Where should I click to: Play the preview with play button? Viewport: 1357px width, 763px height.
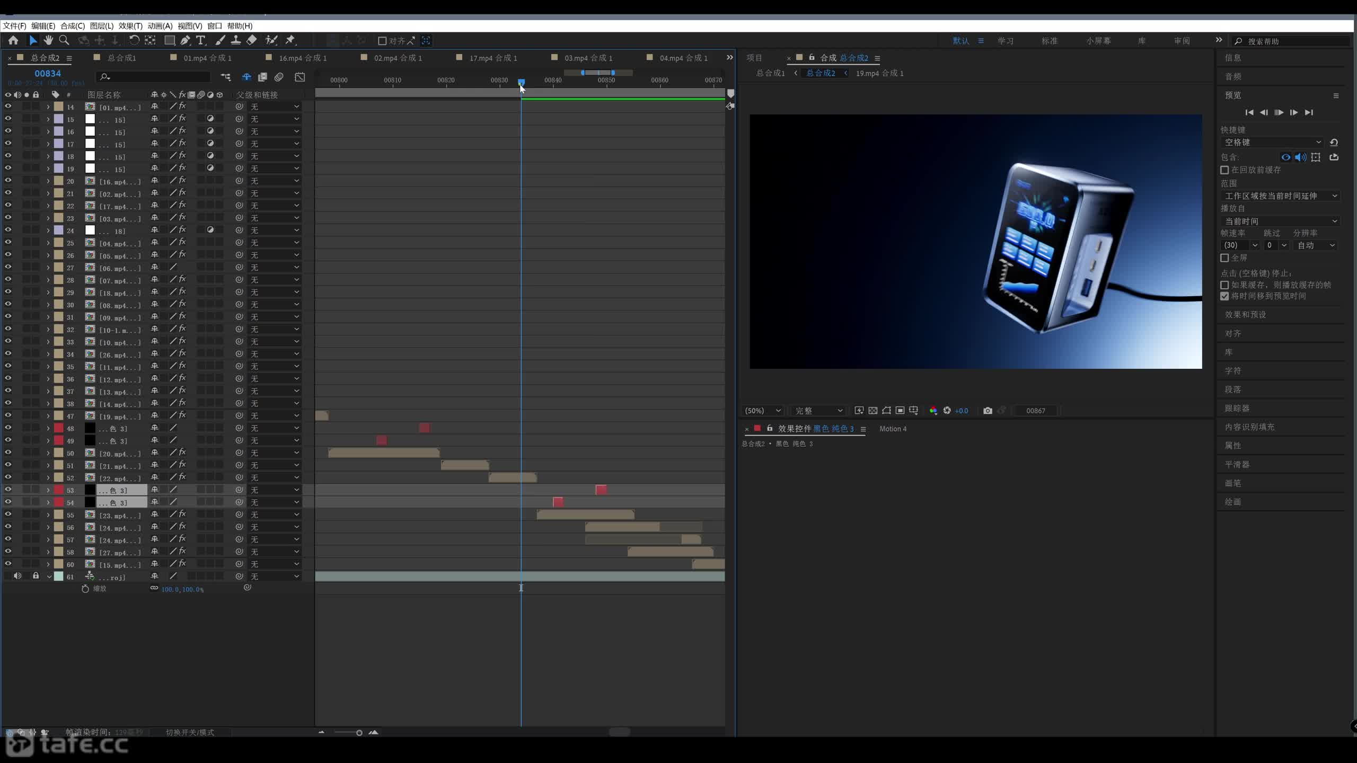tap(1279, 112)
